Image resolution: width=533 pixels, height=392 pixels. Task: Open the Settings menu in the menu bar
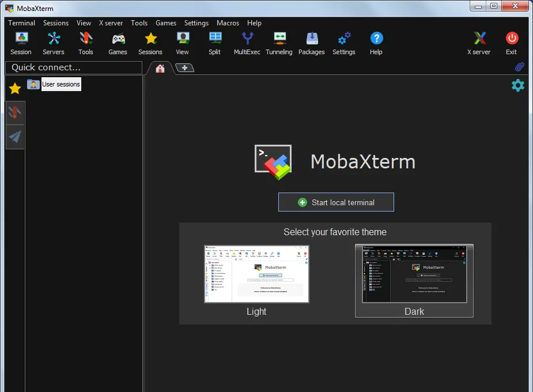[196, 23]
